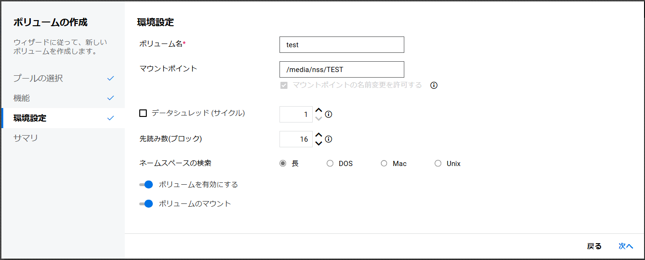Viewport: 645px width, 260px height.
Task: Enable the データシュレッド checkbox
Action: [143, 113]
